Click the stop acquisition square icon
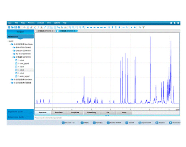The image size is (186, 147). [135, 27]
